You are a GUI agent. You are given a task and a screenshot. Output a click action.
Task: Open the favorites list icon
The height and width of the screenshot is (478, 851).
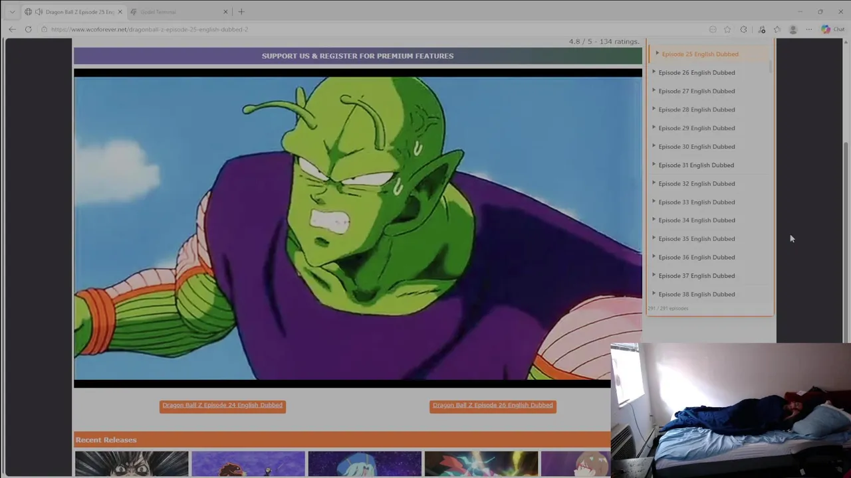click(777, 29)
